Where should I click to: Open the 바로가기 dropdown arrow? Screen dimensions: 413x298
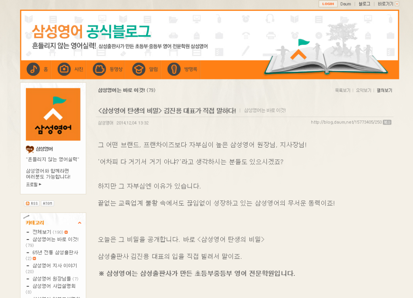click(397, 4)
